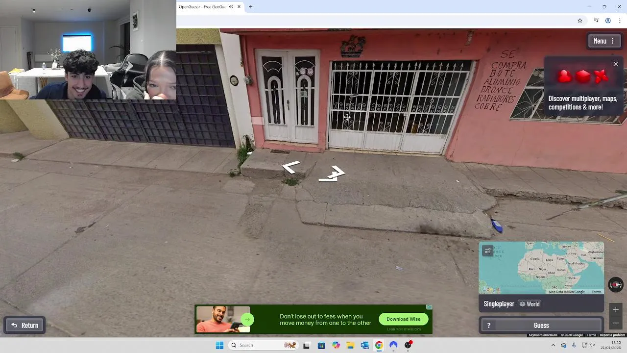
Task: Click the taskbar Search box
Action: click(264, 345)
